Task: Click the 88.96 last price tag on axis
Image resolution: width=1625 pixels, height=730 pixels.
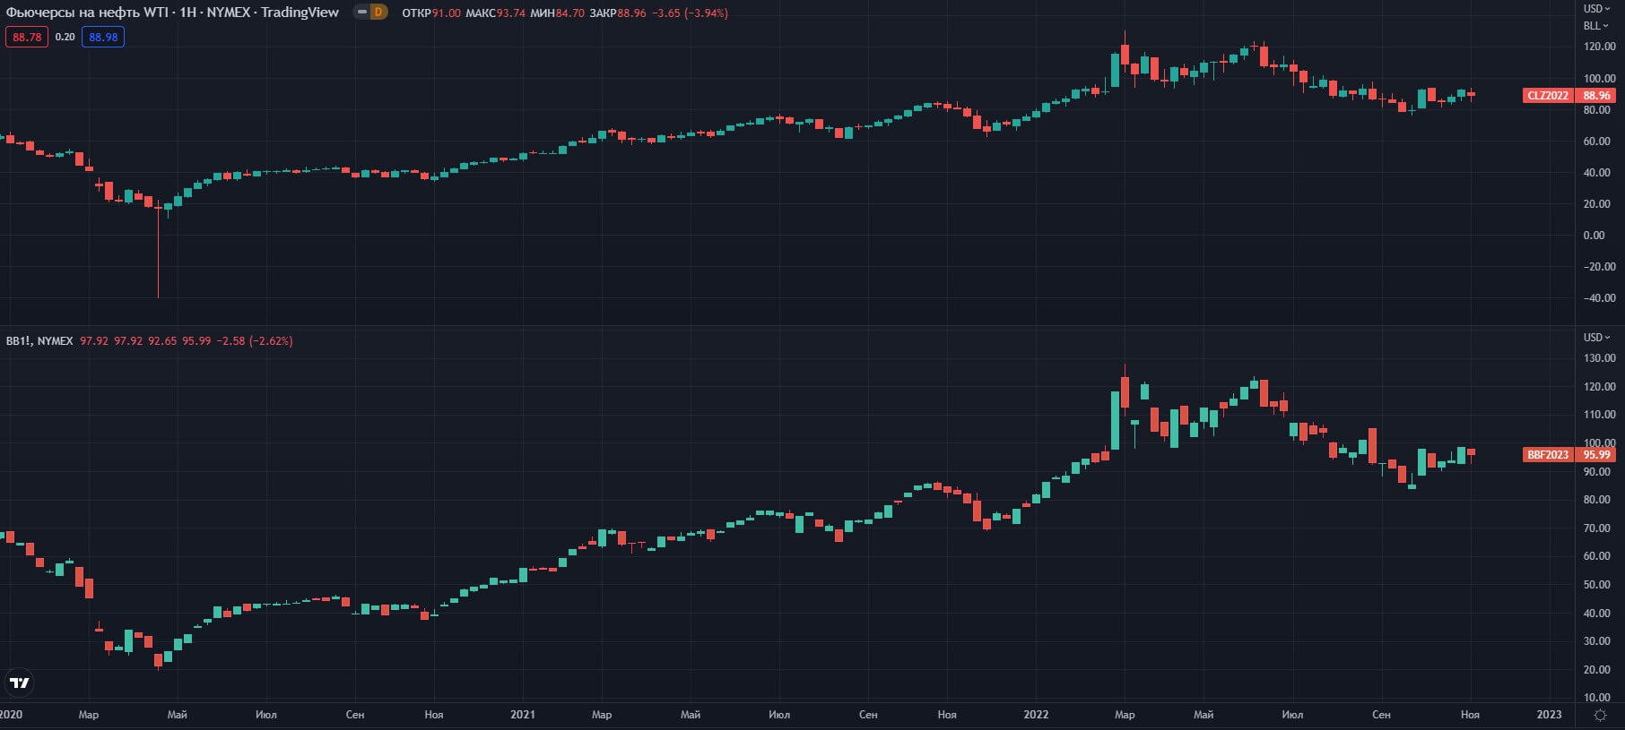Action: pos(1596,95)
